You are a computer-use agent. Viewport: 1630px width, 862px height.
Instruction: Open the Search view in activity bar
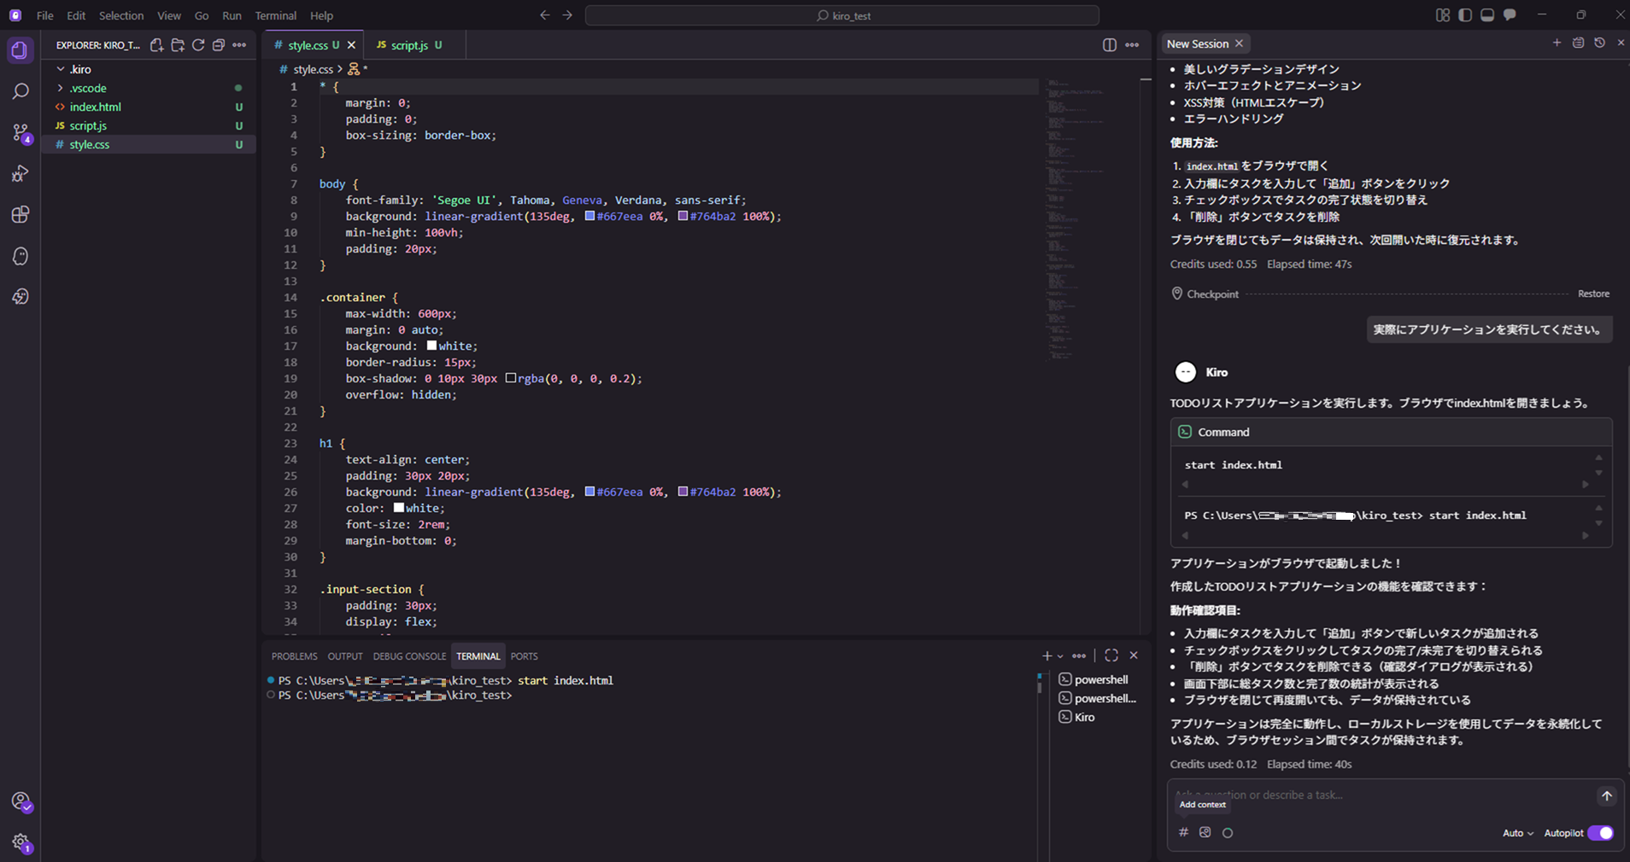coord(21,91)
